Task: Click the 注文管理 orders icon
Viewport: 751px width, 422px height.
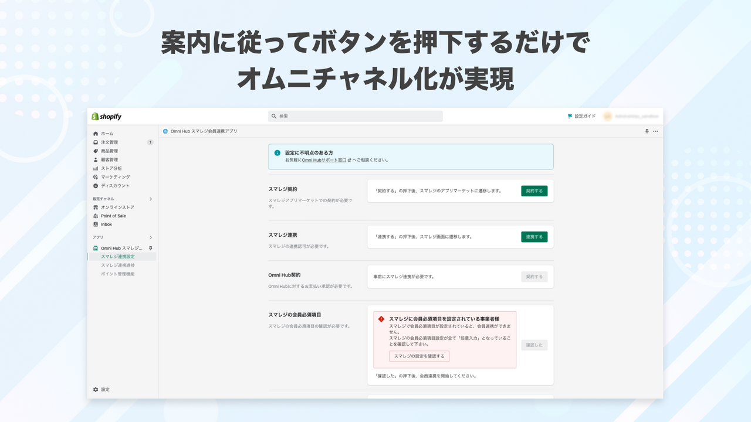Action: click(x=95, y=142)
